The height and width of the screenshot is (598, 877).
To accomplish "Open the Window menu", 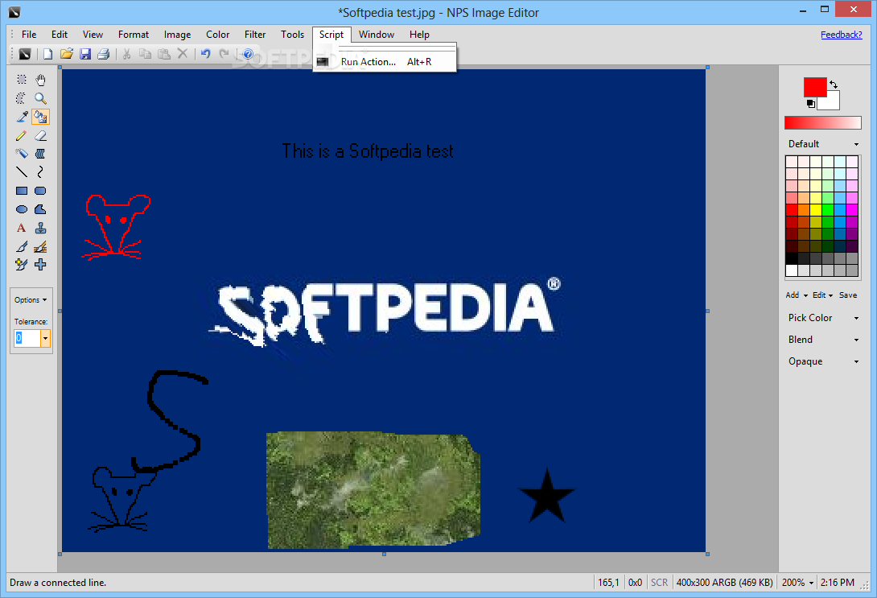I will point(377,34).
